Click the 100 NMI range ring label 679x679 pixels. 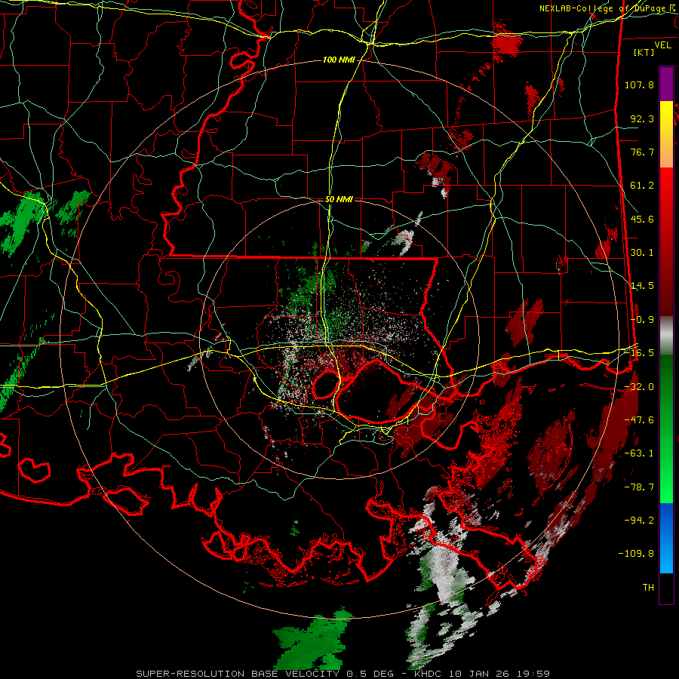click(339, 60)
